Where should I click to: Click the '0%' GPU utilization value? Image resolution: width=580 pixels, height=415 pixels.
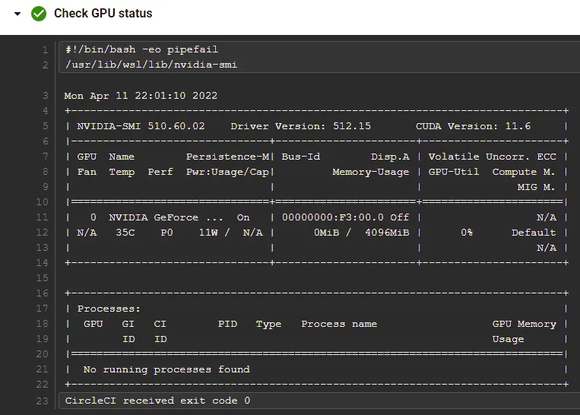467,233
